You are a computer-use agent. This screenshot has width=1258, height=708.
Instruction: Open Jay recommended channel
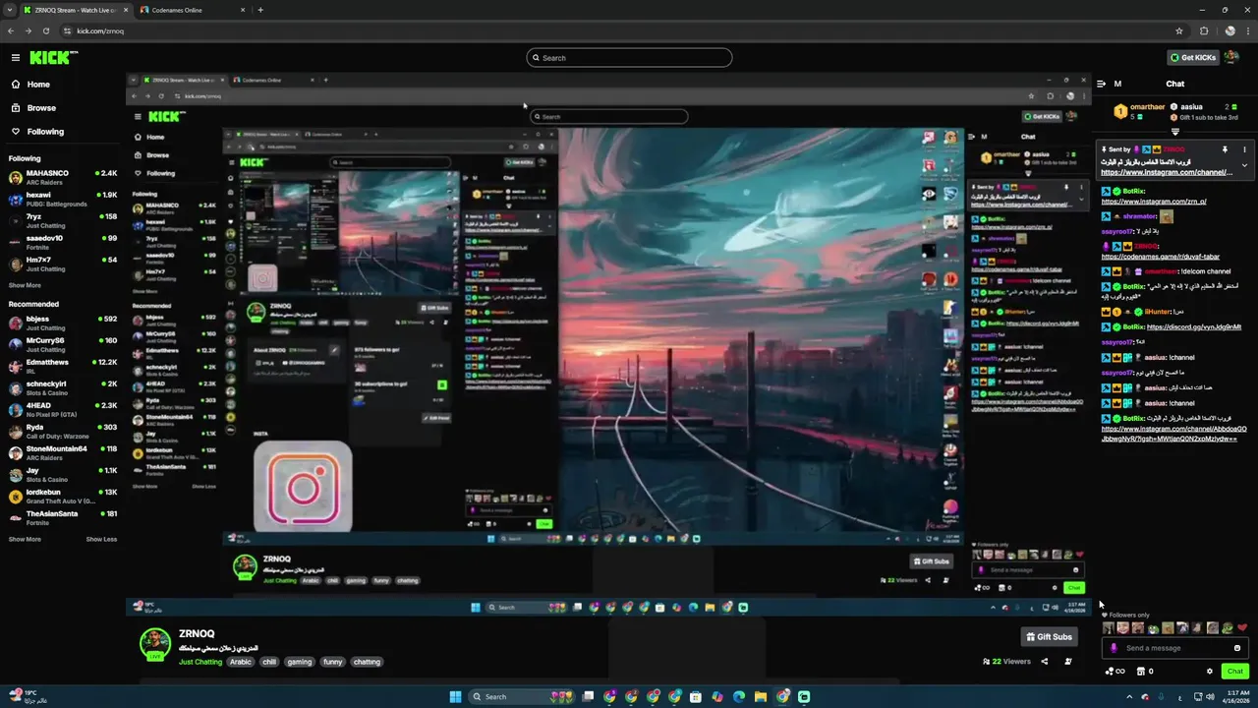(63, 475)
